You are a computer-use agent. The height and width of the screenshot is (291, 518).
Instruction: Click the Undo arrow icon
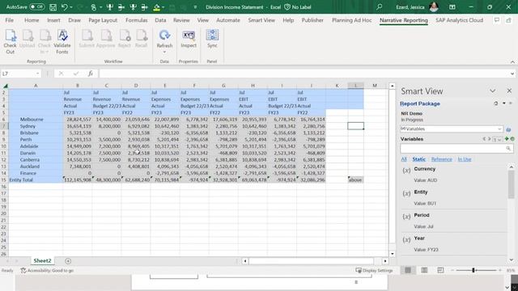coord(65,7)
